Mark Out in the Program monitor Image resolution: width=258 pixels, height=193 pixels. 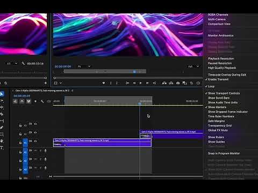(x=117, y=83)
